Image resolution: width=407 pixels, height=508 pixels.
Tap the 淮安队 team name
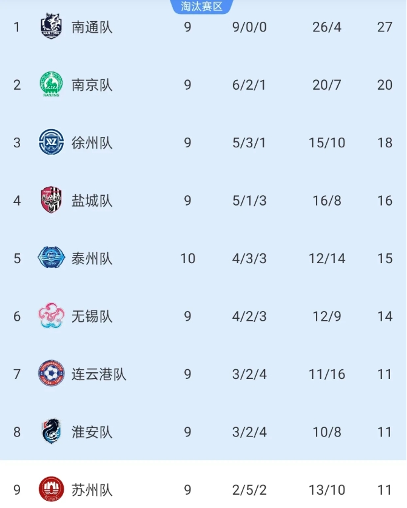[x=92, y=432]
